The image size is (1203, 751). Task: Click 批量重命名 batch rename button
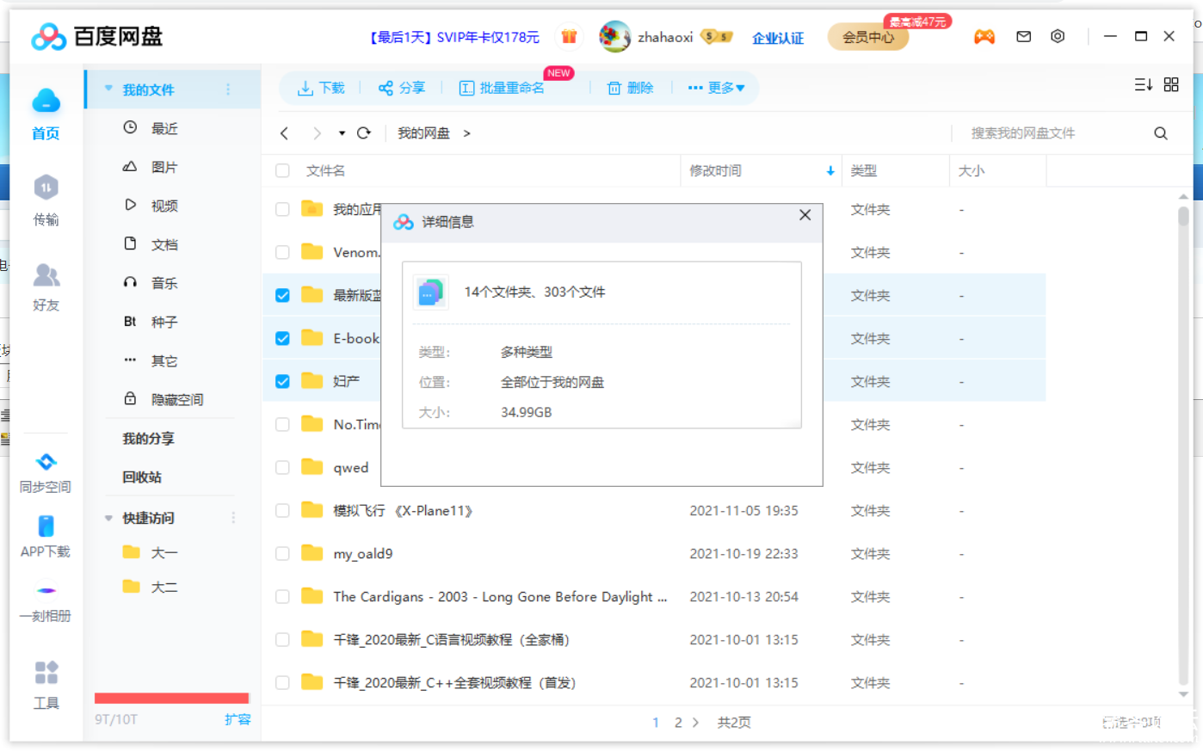(502, 88)
